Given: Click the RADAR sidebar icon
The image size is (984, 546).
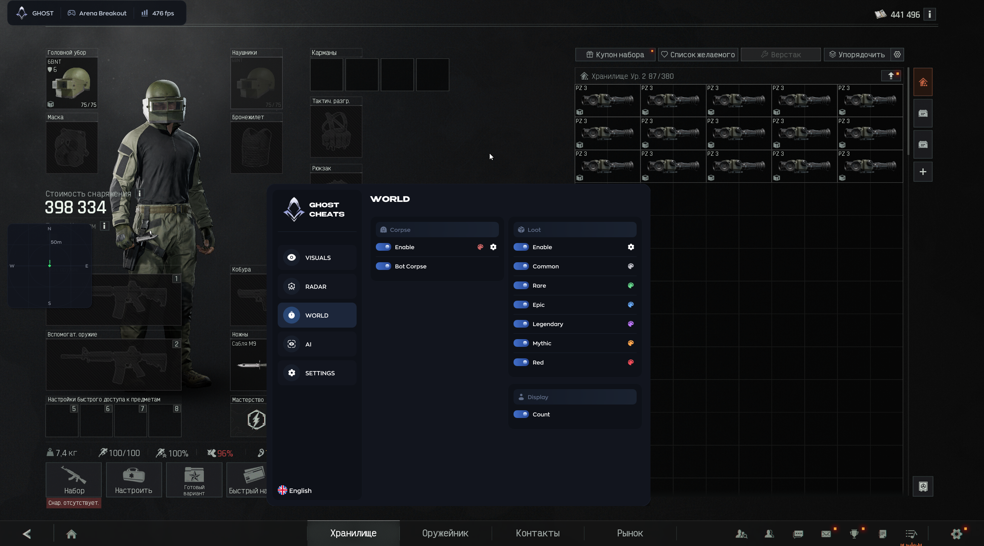Looking at the screenshot, I should click(292, 286).
